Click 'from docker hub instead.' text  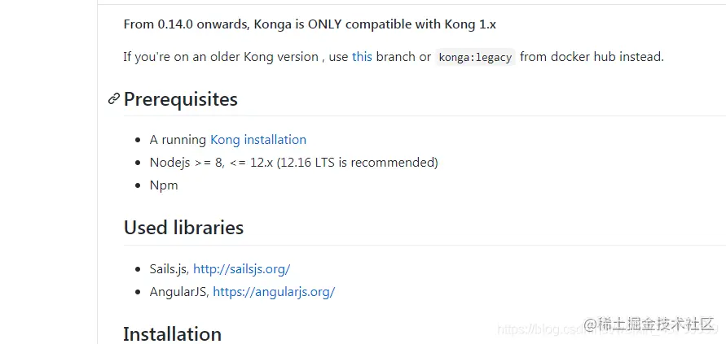coord(592,57)
